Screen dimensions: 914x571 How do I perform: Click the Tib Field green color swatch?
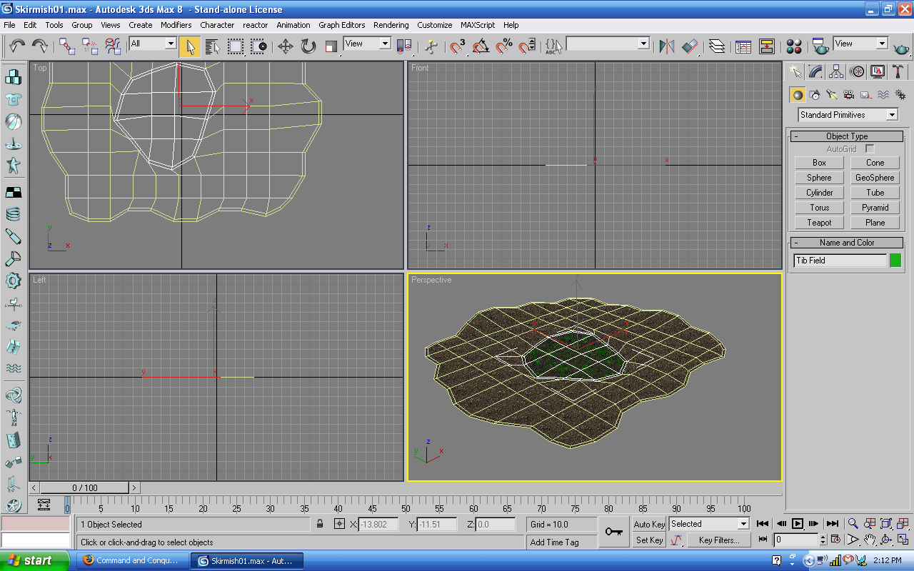[895, 261]
